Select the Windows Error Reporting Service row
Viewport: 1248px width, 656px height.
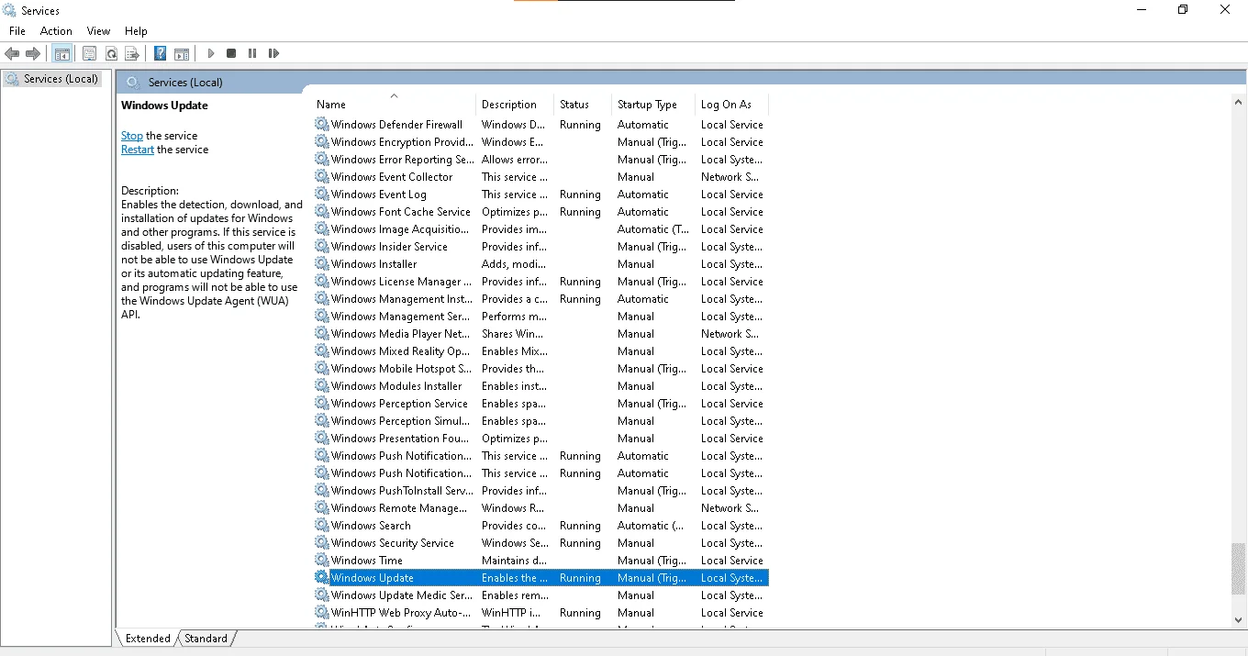(x=541, y=160)
